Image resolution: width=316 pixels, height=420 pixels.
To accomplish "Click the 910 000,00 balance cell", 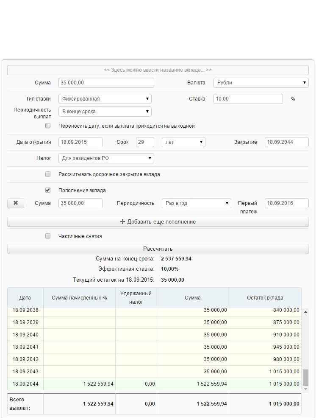I will [x=265, y=335].
